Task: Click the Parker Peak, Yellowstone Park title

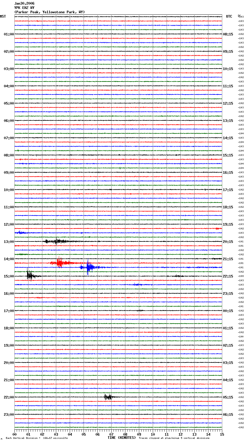Action: pyautogui.click(x=50, y=12)
